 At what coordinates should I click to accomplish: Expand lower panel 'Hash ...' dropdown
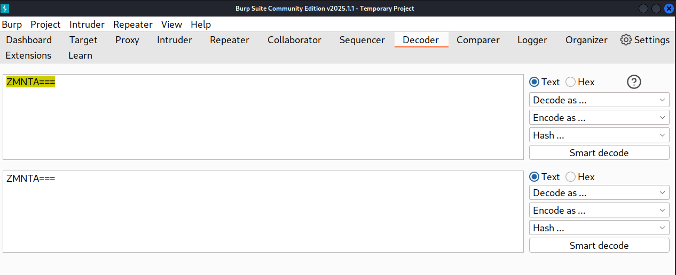(599, 228)
